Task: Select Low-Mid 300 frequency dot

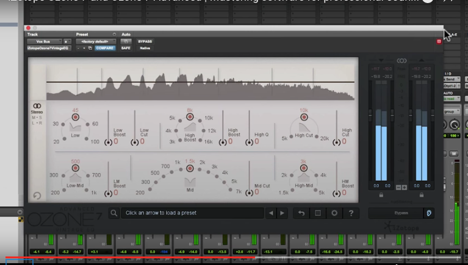Action: (63, 175)
